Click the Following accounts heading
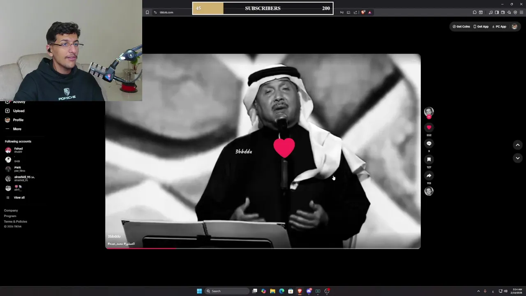Image resolution: width=526 pixels, height=296 pixels. pyautogui.click(x=18, y=141)
